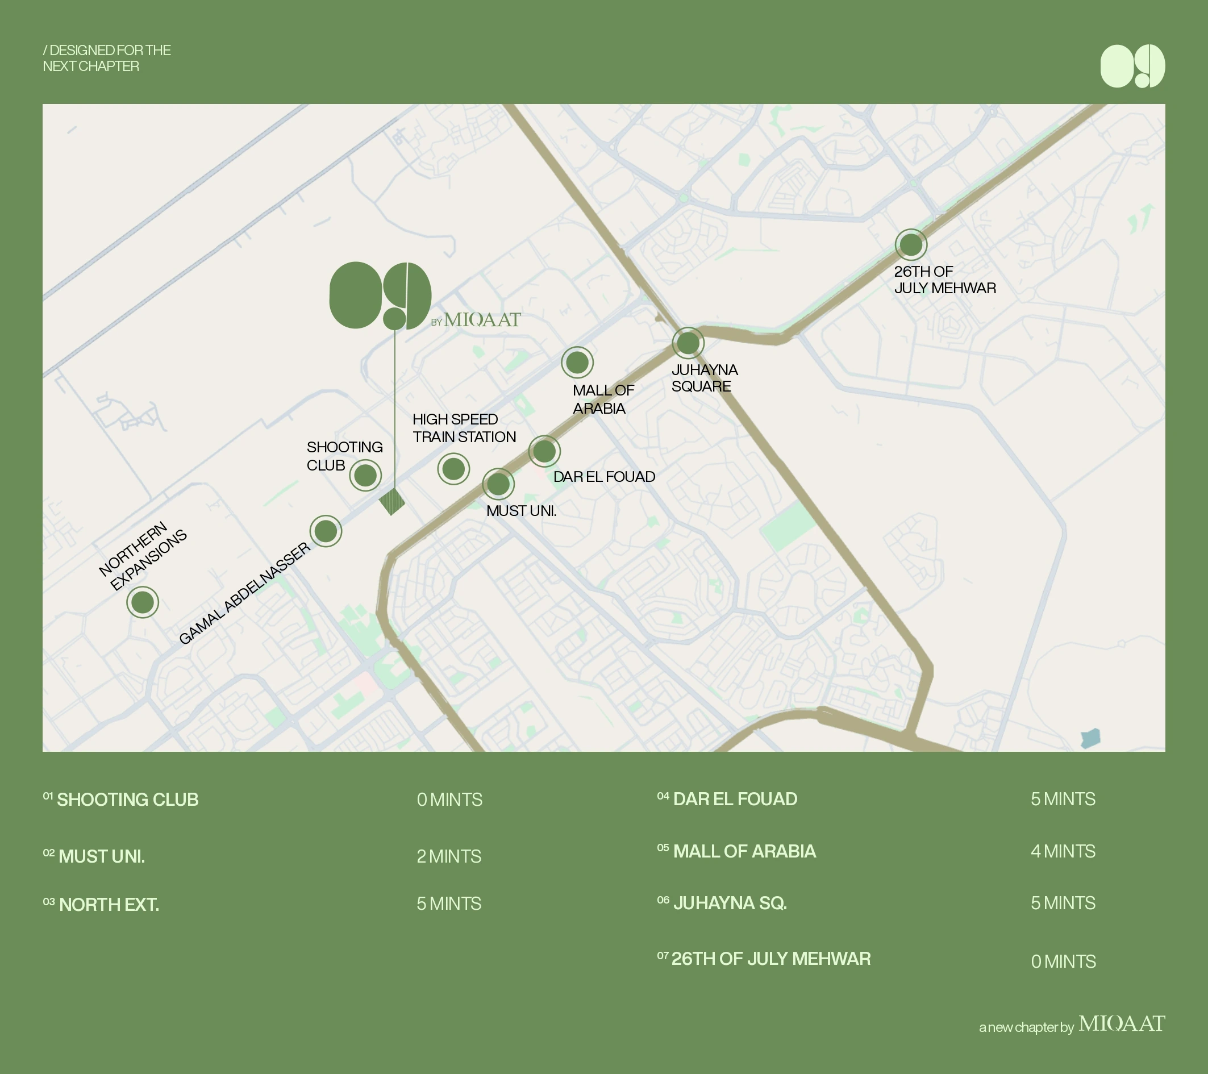Image resolution: width=1208 pixels, height=1074 pixels.
Task: Select the High Speed Train Station marker
Action: pos(453,469)
